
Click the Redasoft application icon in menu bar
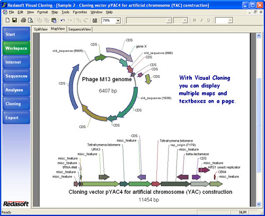[x=5, y=12]
